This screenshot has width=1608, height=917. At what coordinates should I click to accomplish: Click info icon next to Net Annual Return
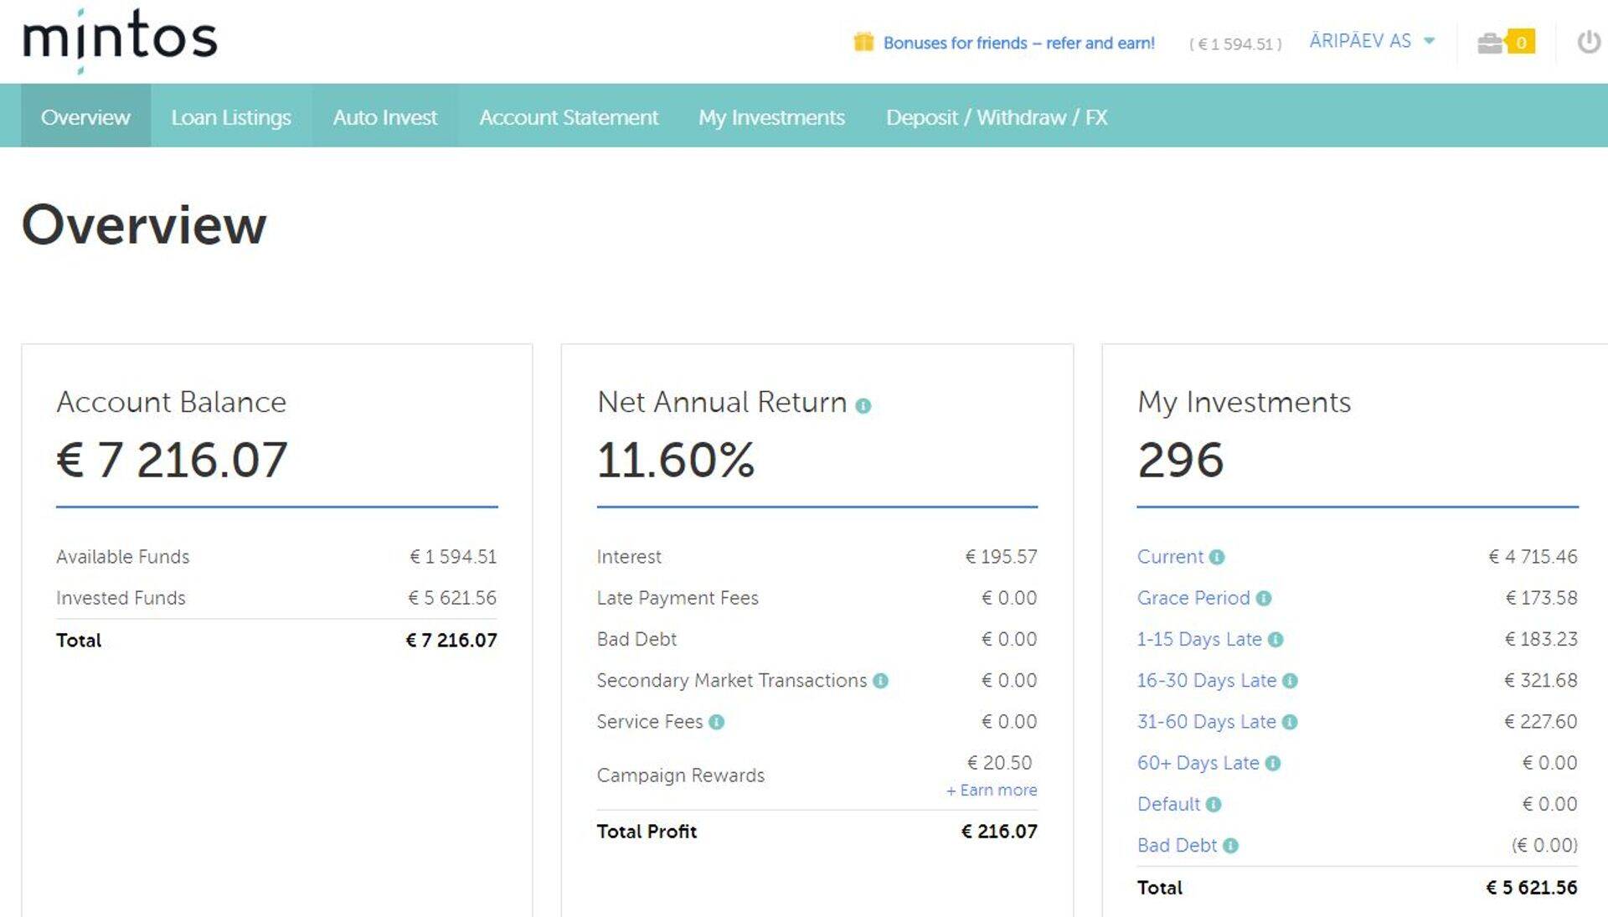(x=863, y=406)
